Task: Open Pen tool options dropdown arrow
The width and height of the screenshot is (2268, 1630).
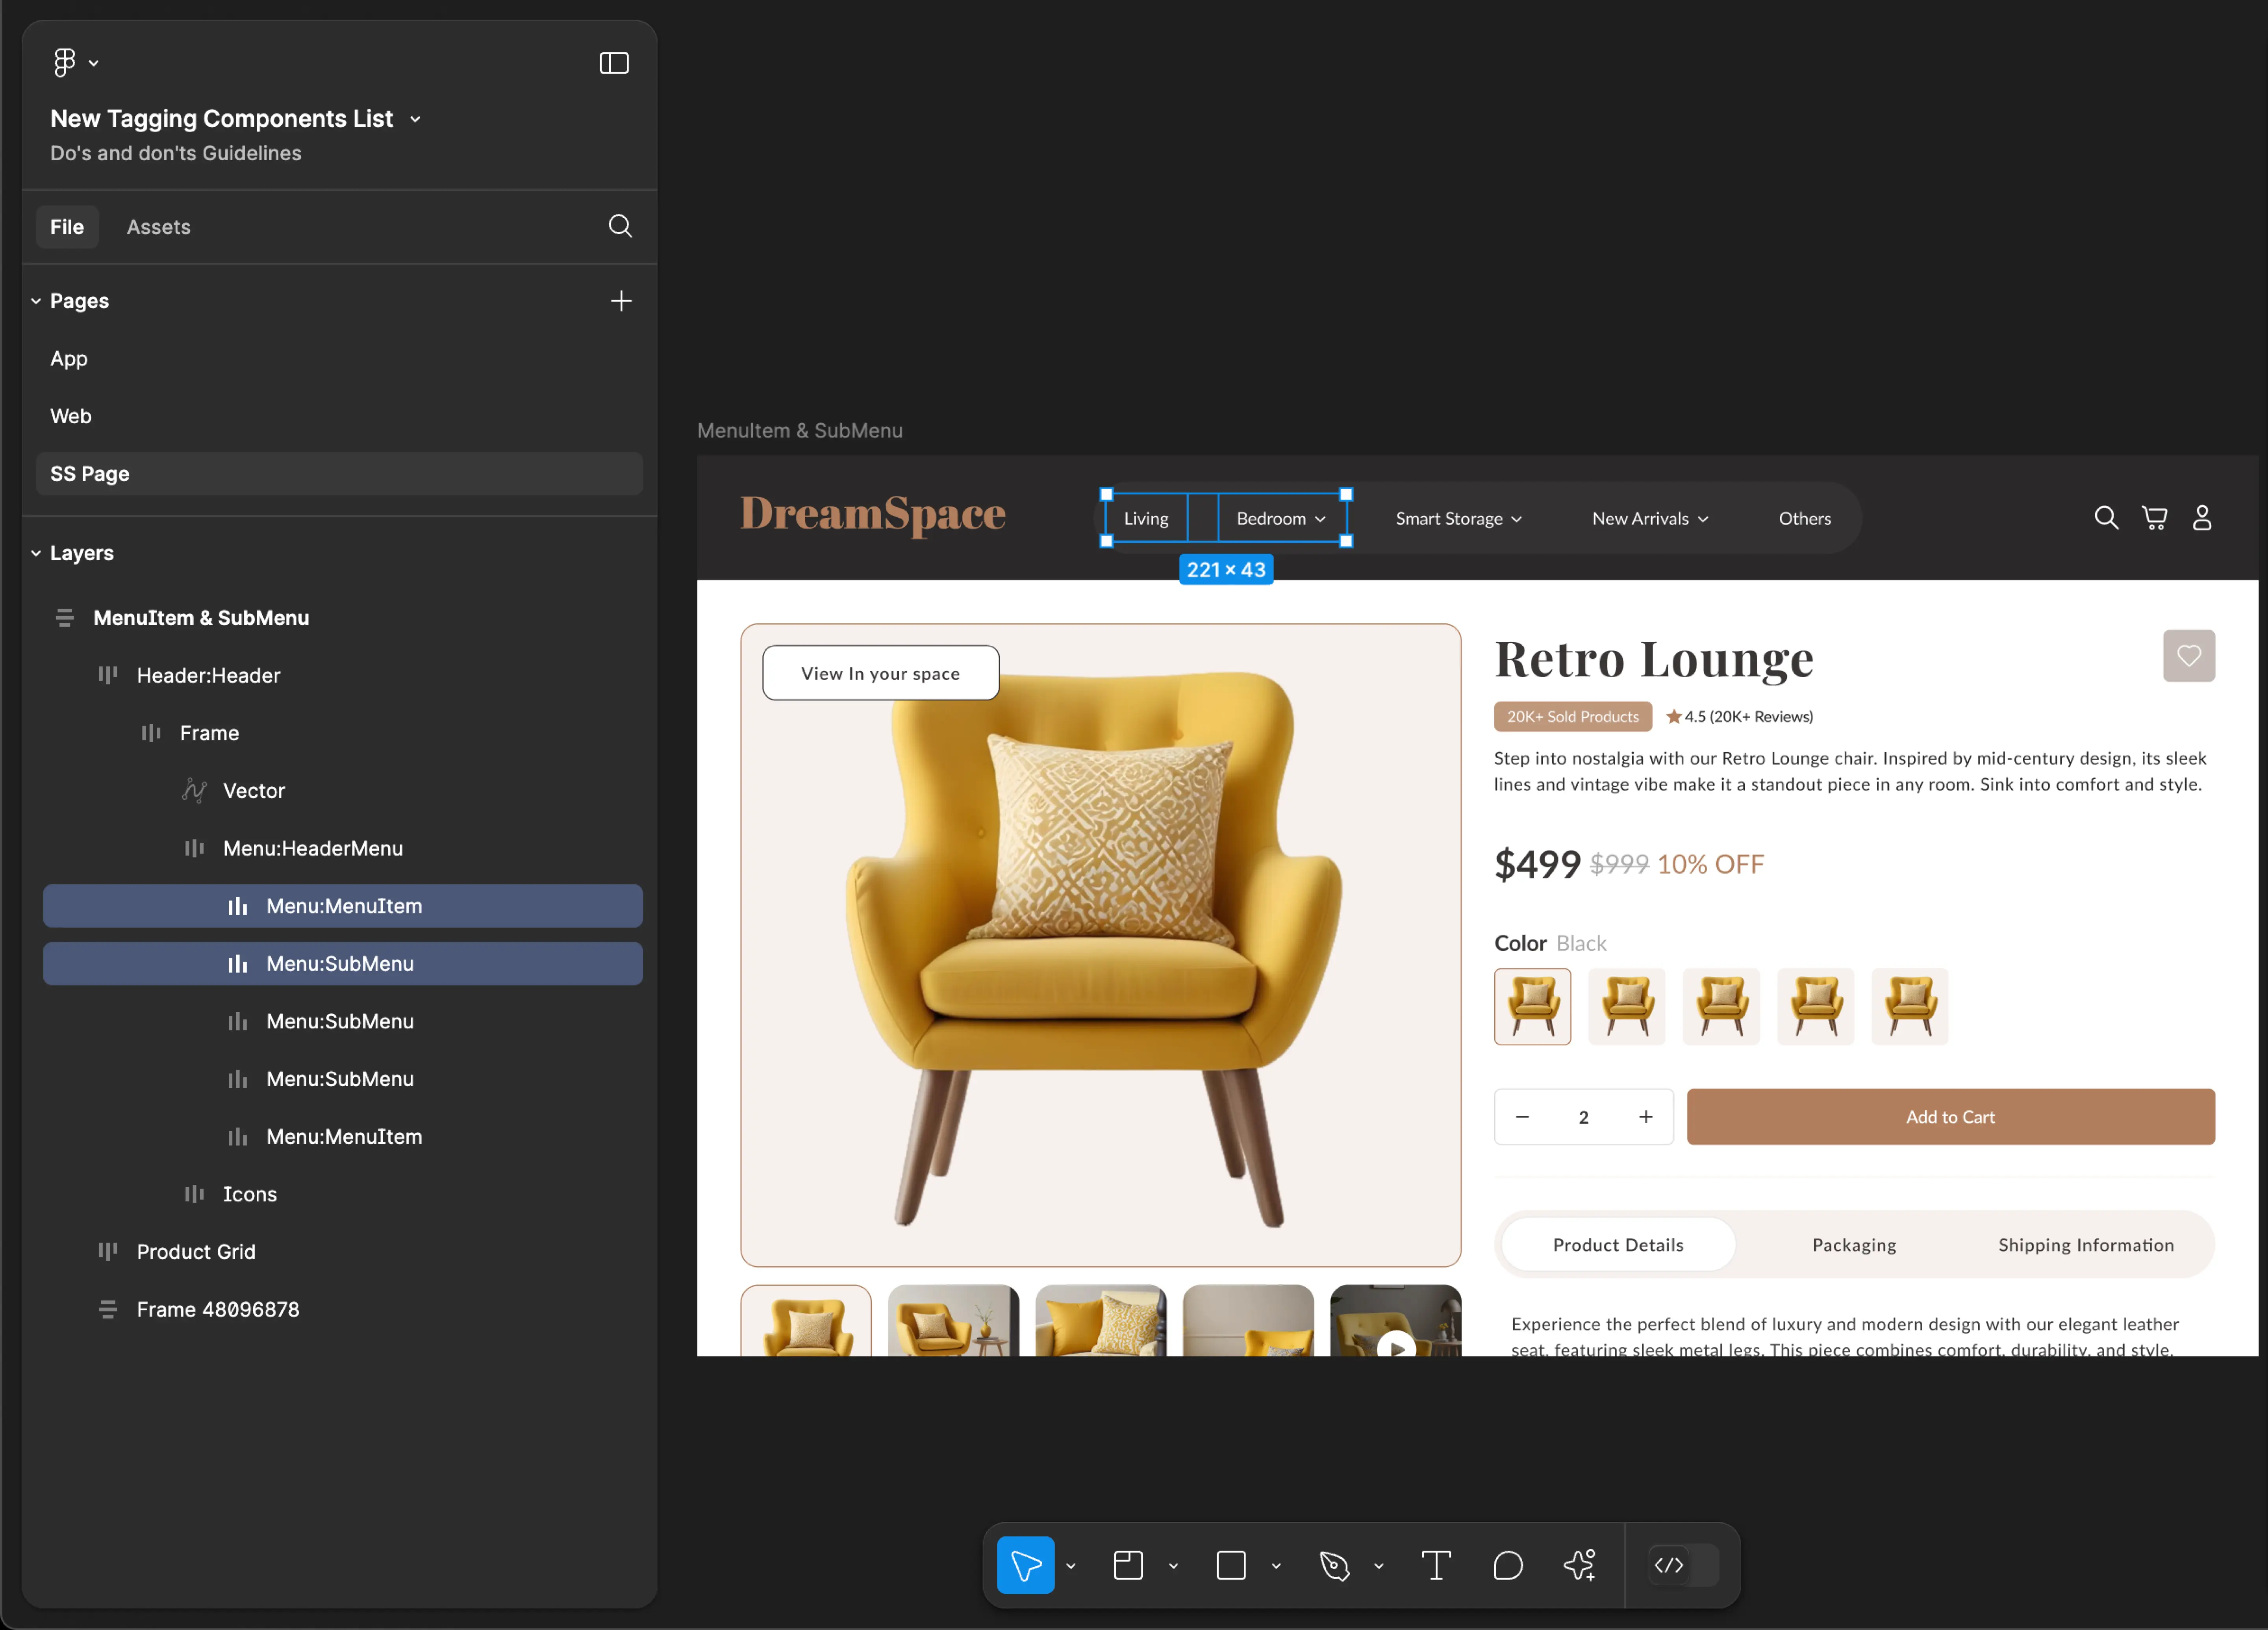Action: click(x=1378, y=1566)
